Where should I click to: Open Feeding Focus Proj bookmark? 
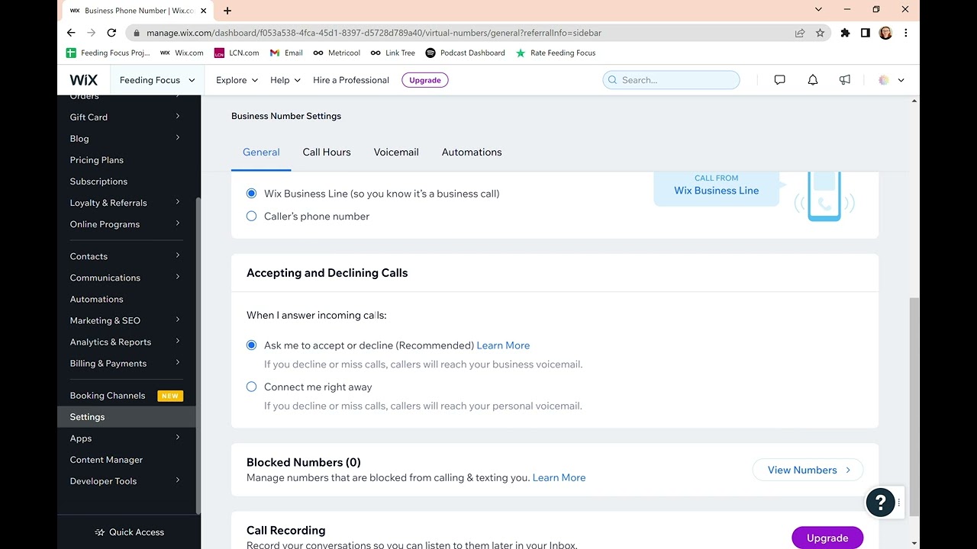(108, 53)
